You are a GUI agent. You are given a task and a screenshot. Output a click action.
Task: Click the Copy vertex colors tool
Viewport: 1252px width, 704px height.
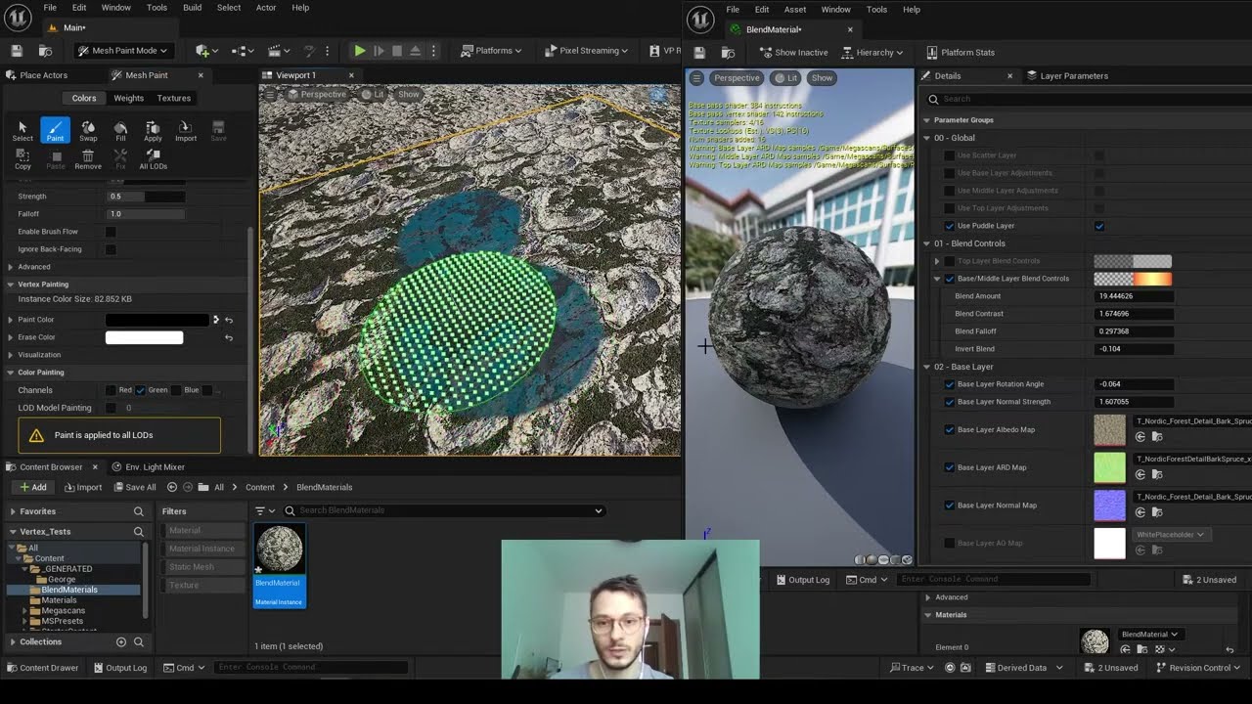coord(22,159)
